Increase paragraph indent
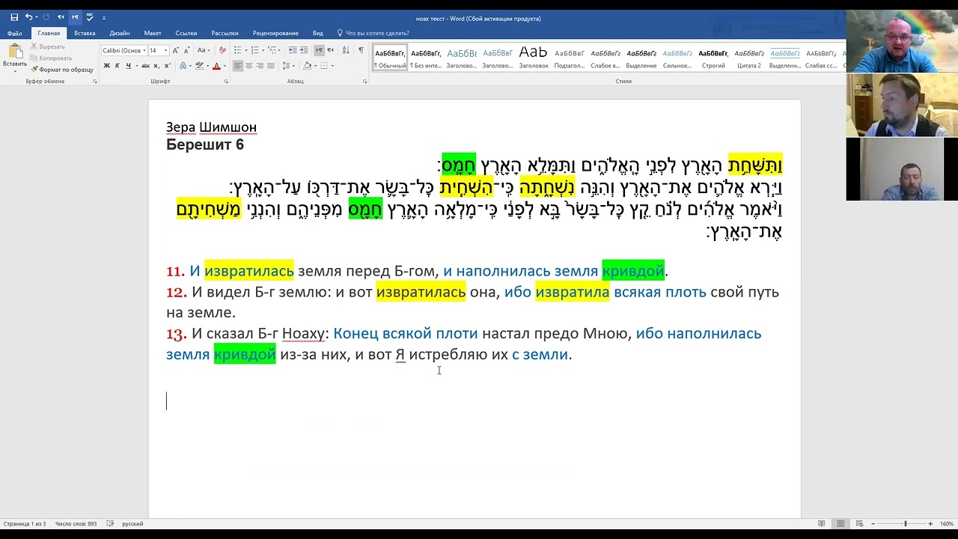Image resolution: width=958 pixels, height=539 pixels. pos(304,50)
